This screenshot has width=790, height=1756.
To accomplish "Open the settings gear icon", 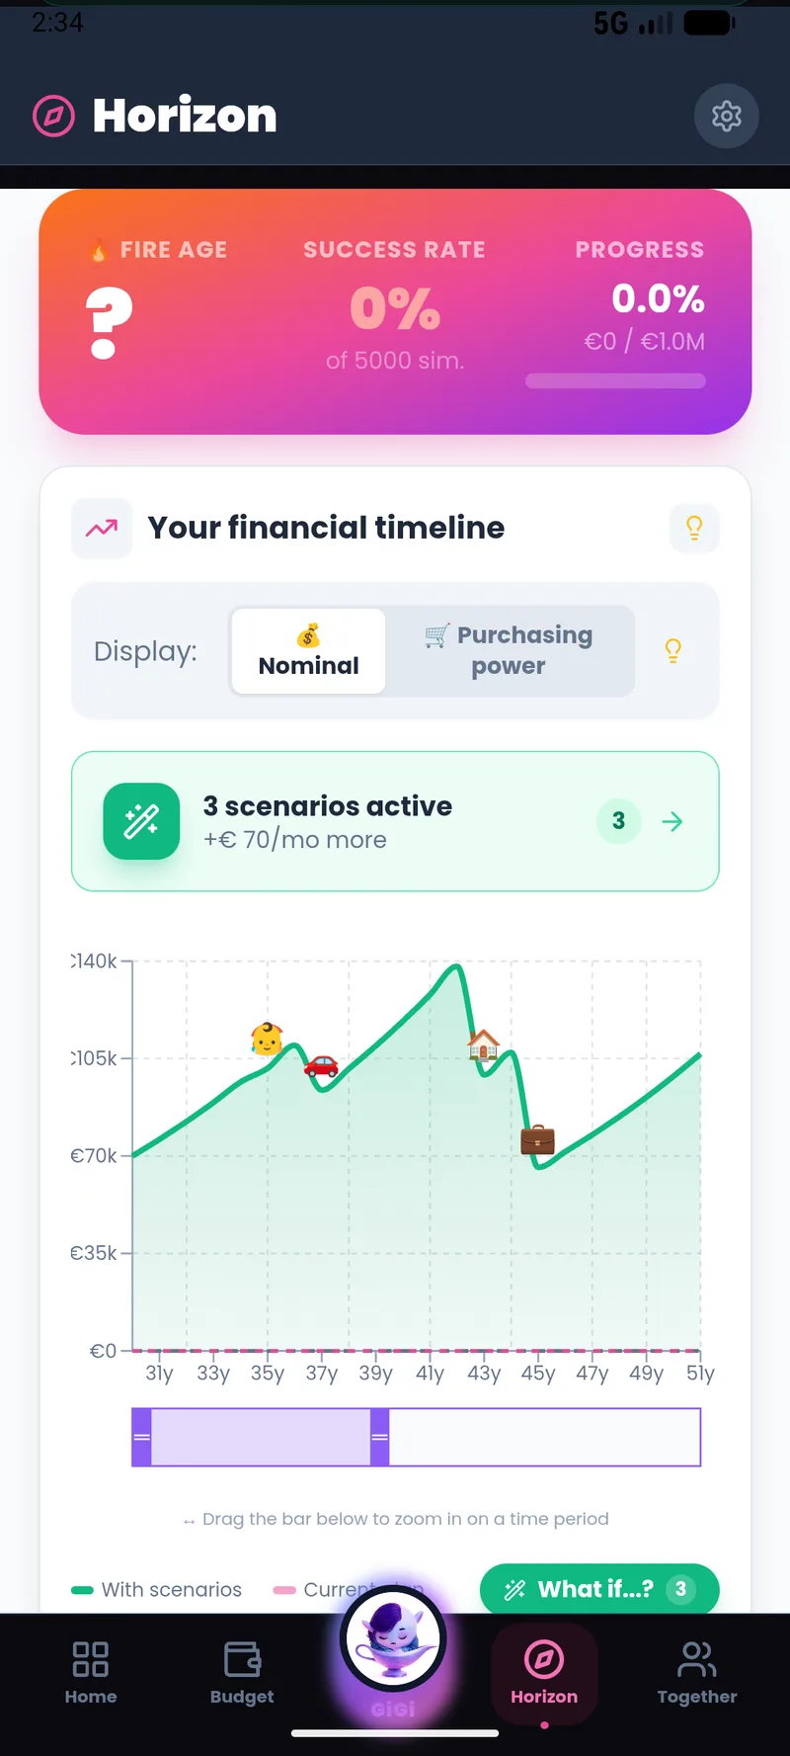I will pyautogui.click(x=726, y=117).
